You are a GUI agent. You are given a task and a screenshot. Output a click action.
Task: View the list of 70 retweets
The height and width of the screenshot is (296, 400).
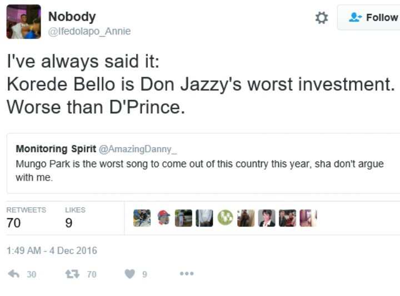click(26, 218)
